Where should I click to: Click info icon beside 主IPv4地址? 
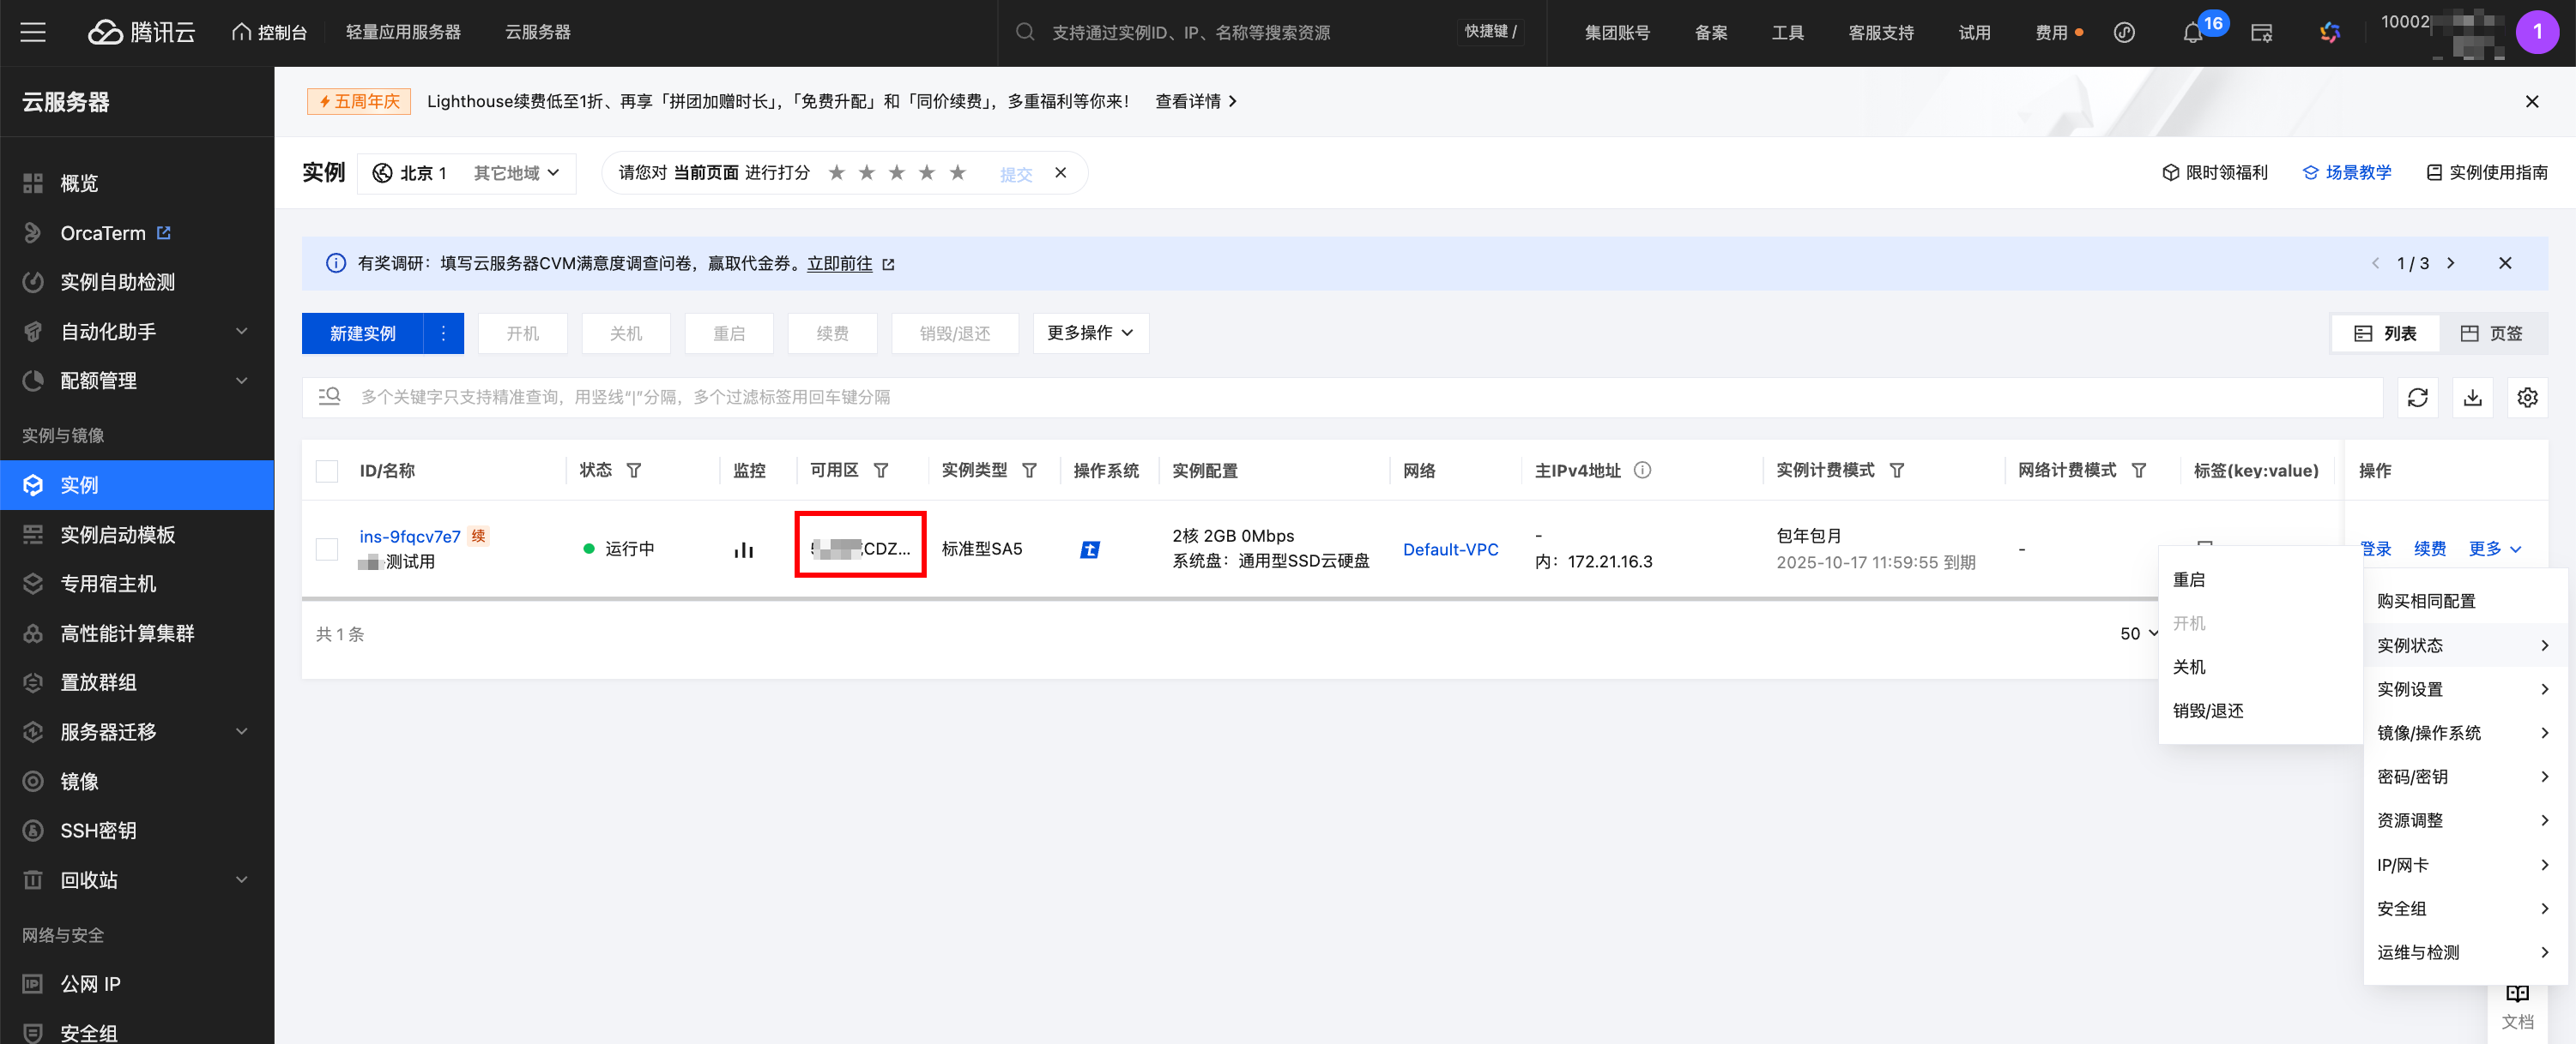click(1642, 471)
